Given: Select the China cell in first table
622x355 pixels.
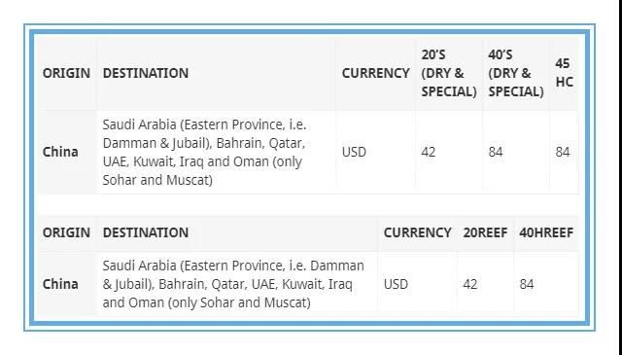Looking at the screenshot, I should click(x=60, y=152).
